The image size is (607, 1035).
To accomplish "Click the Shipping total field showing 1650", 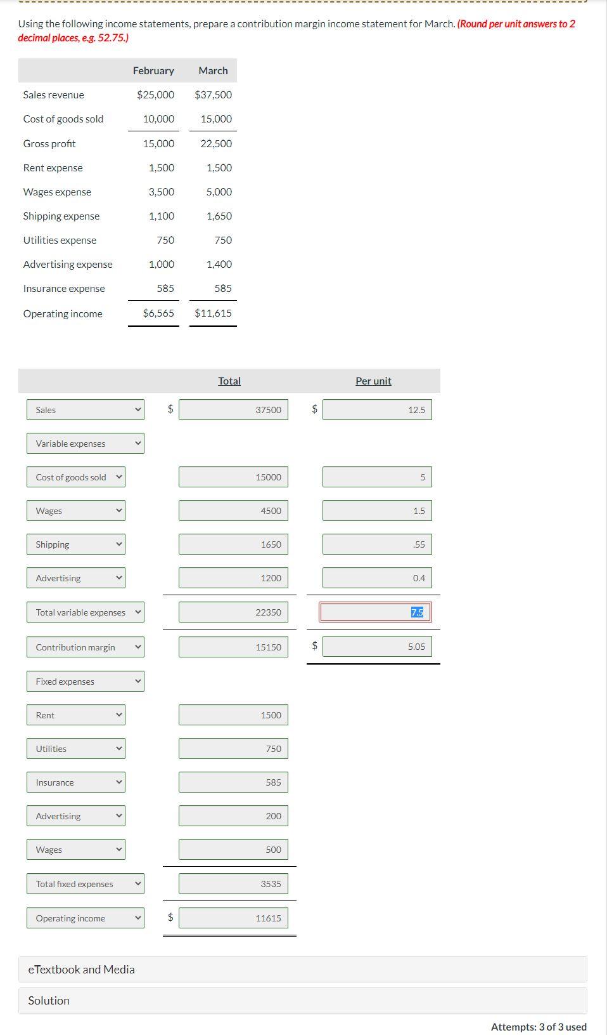I will coord(233,544).
